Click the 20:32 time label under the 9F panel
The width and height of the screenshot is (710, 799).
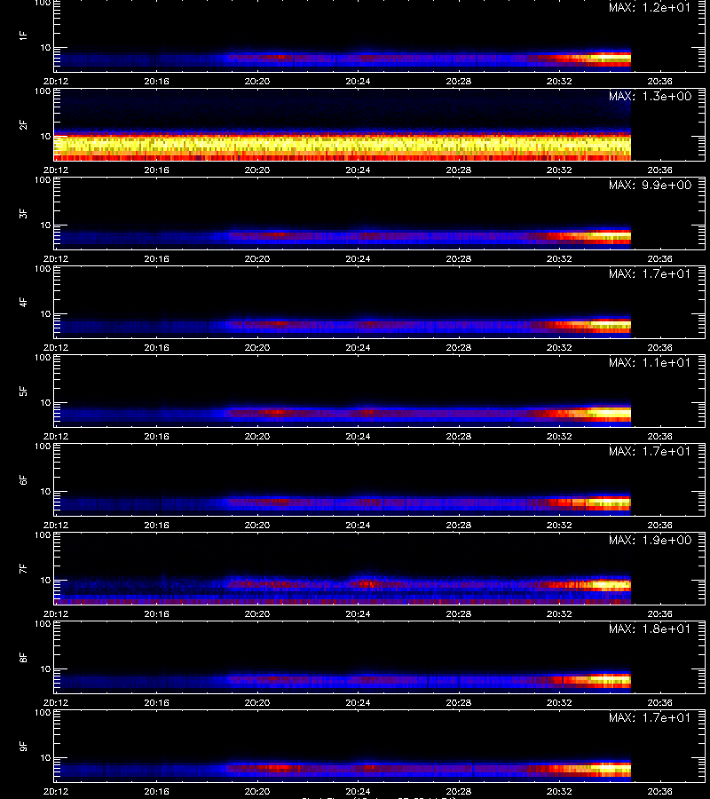pyautogui.click(x=559, y=791)
